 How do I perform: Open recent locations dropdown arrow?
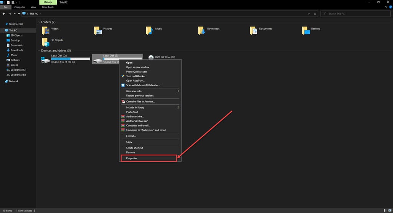15,14
